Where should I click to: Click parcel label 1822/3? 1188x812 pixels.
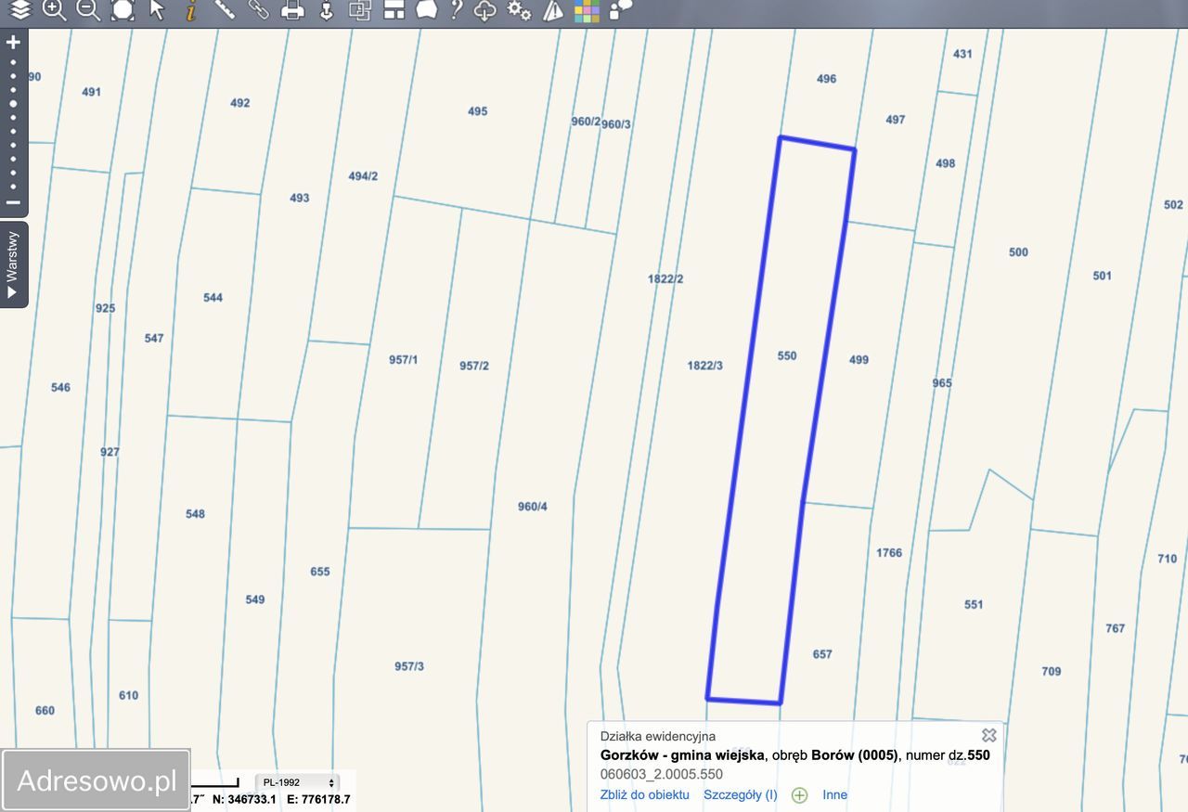point(704,366)
